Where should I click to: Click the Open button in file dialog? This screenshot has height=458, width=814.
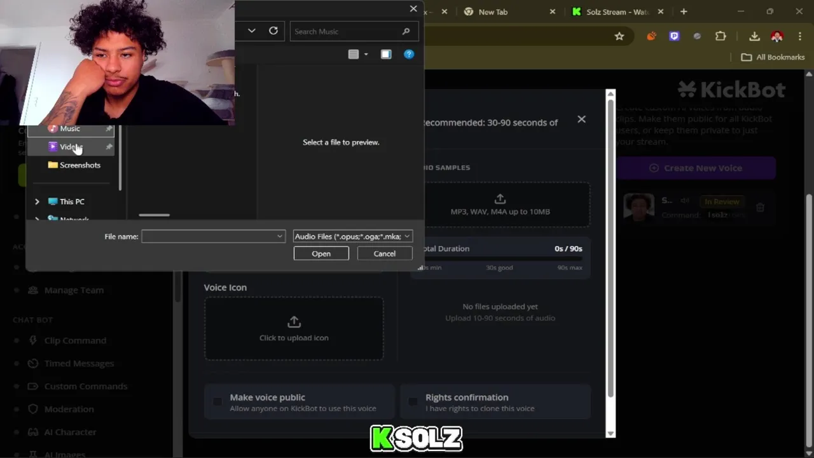[x=321, y=254]
